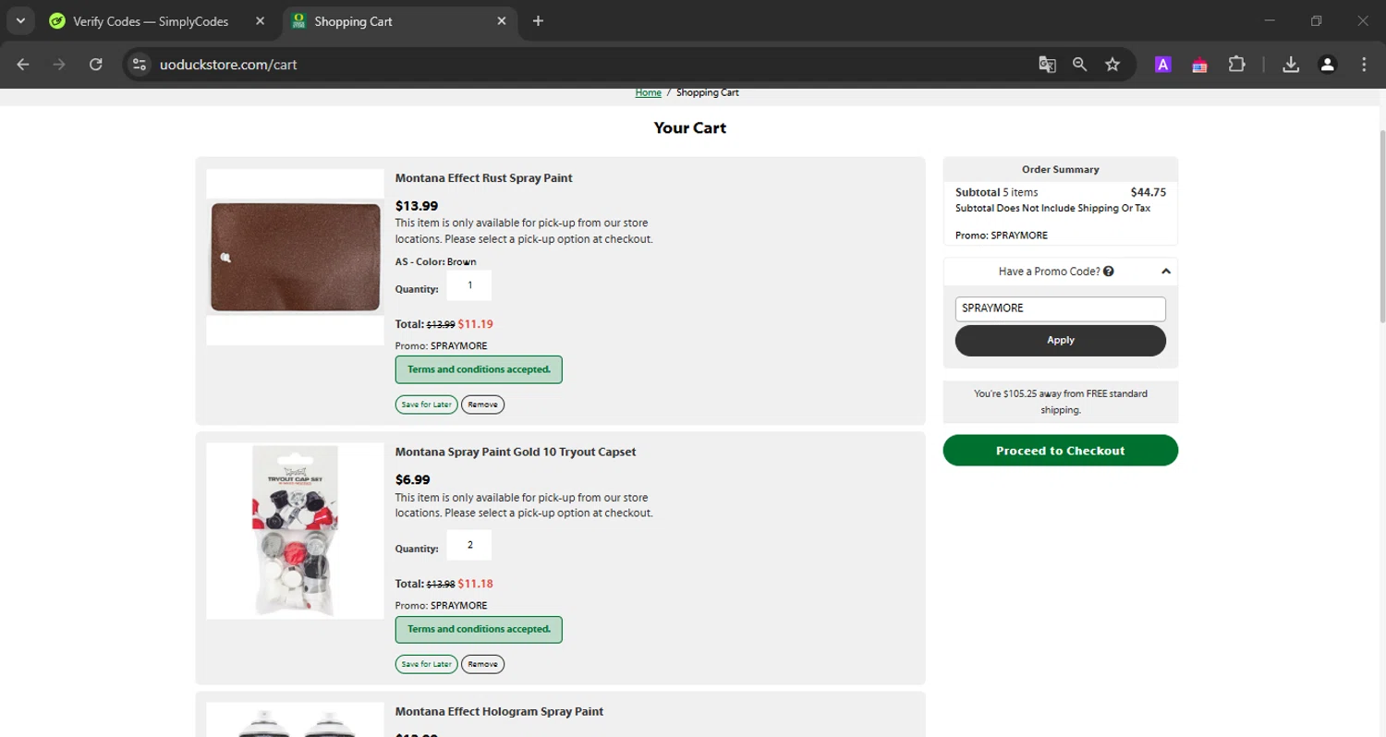Click the Order Summary heading
The image size is (1386, 737).
(1060, 170)
